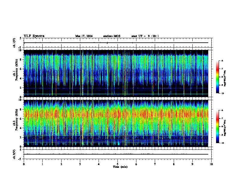Click the '4' frequency tick of ch.2 panel
Viewport: 238px width, 184px height.
tap(21, 128)
